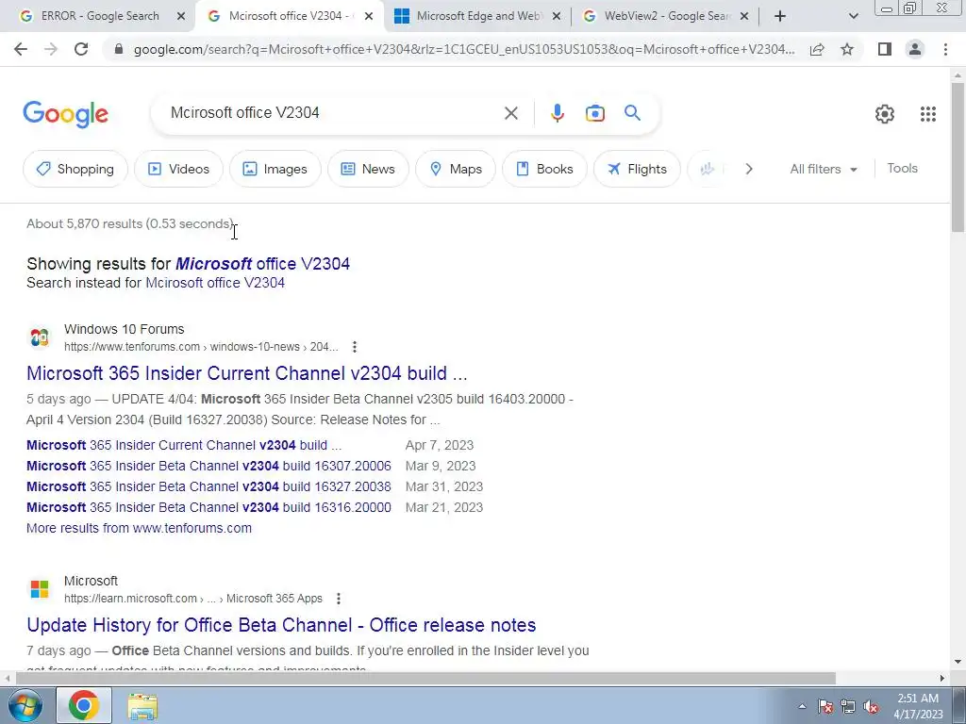Open corrected Microsoft office V2304 results link
The width and height of the screenshot is (966, 724).
click(x=262, y=264)
